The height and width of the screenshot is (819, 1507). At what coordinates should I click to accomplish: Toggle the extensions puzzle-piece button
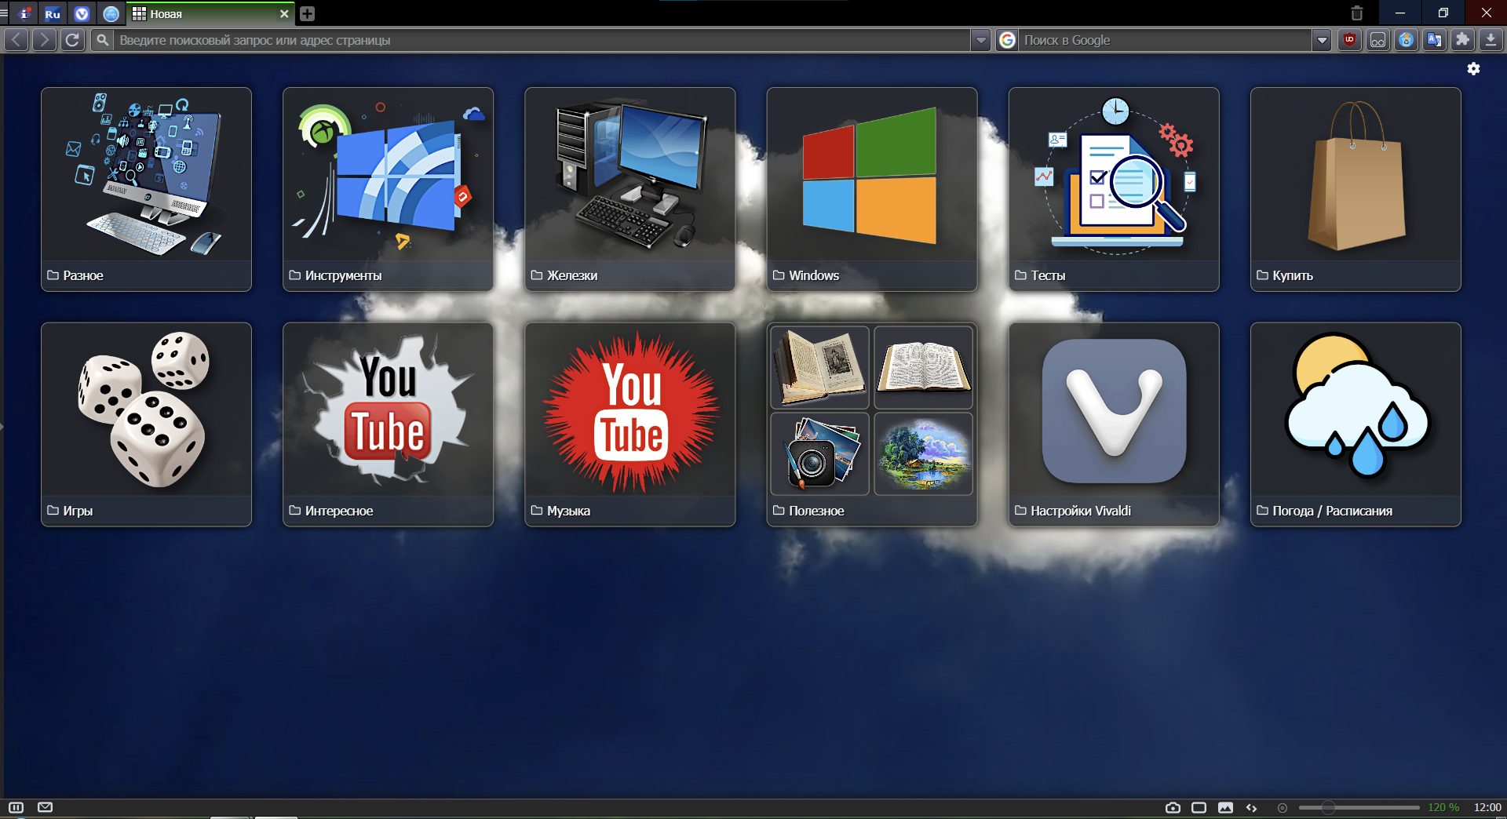tap(1462, 40)
